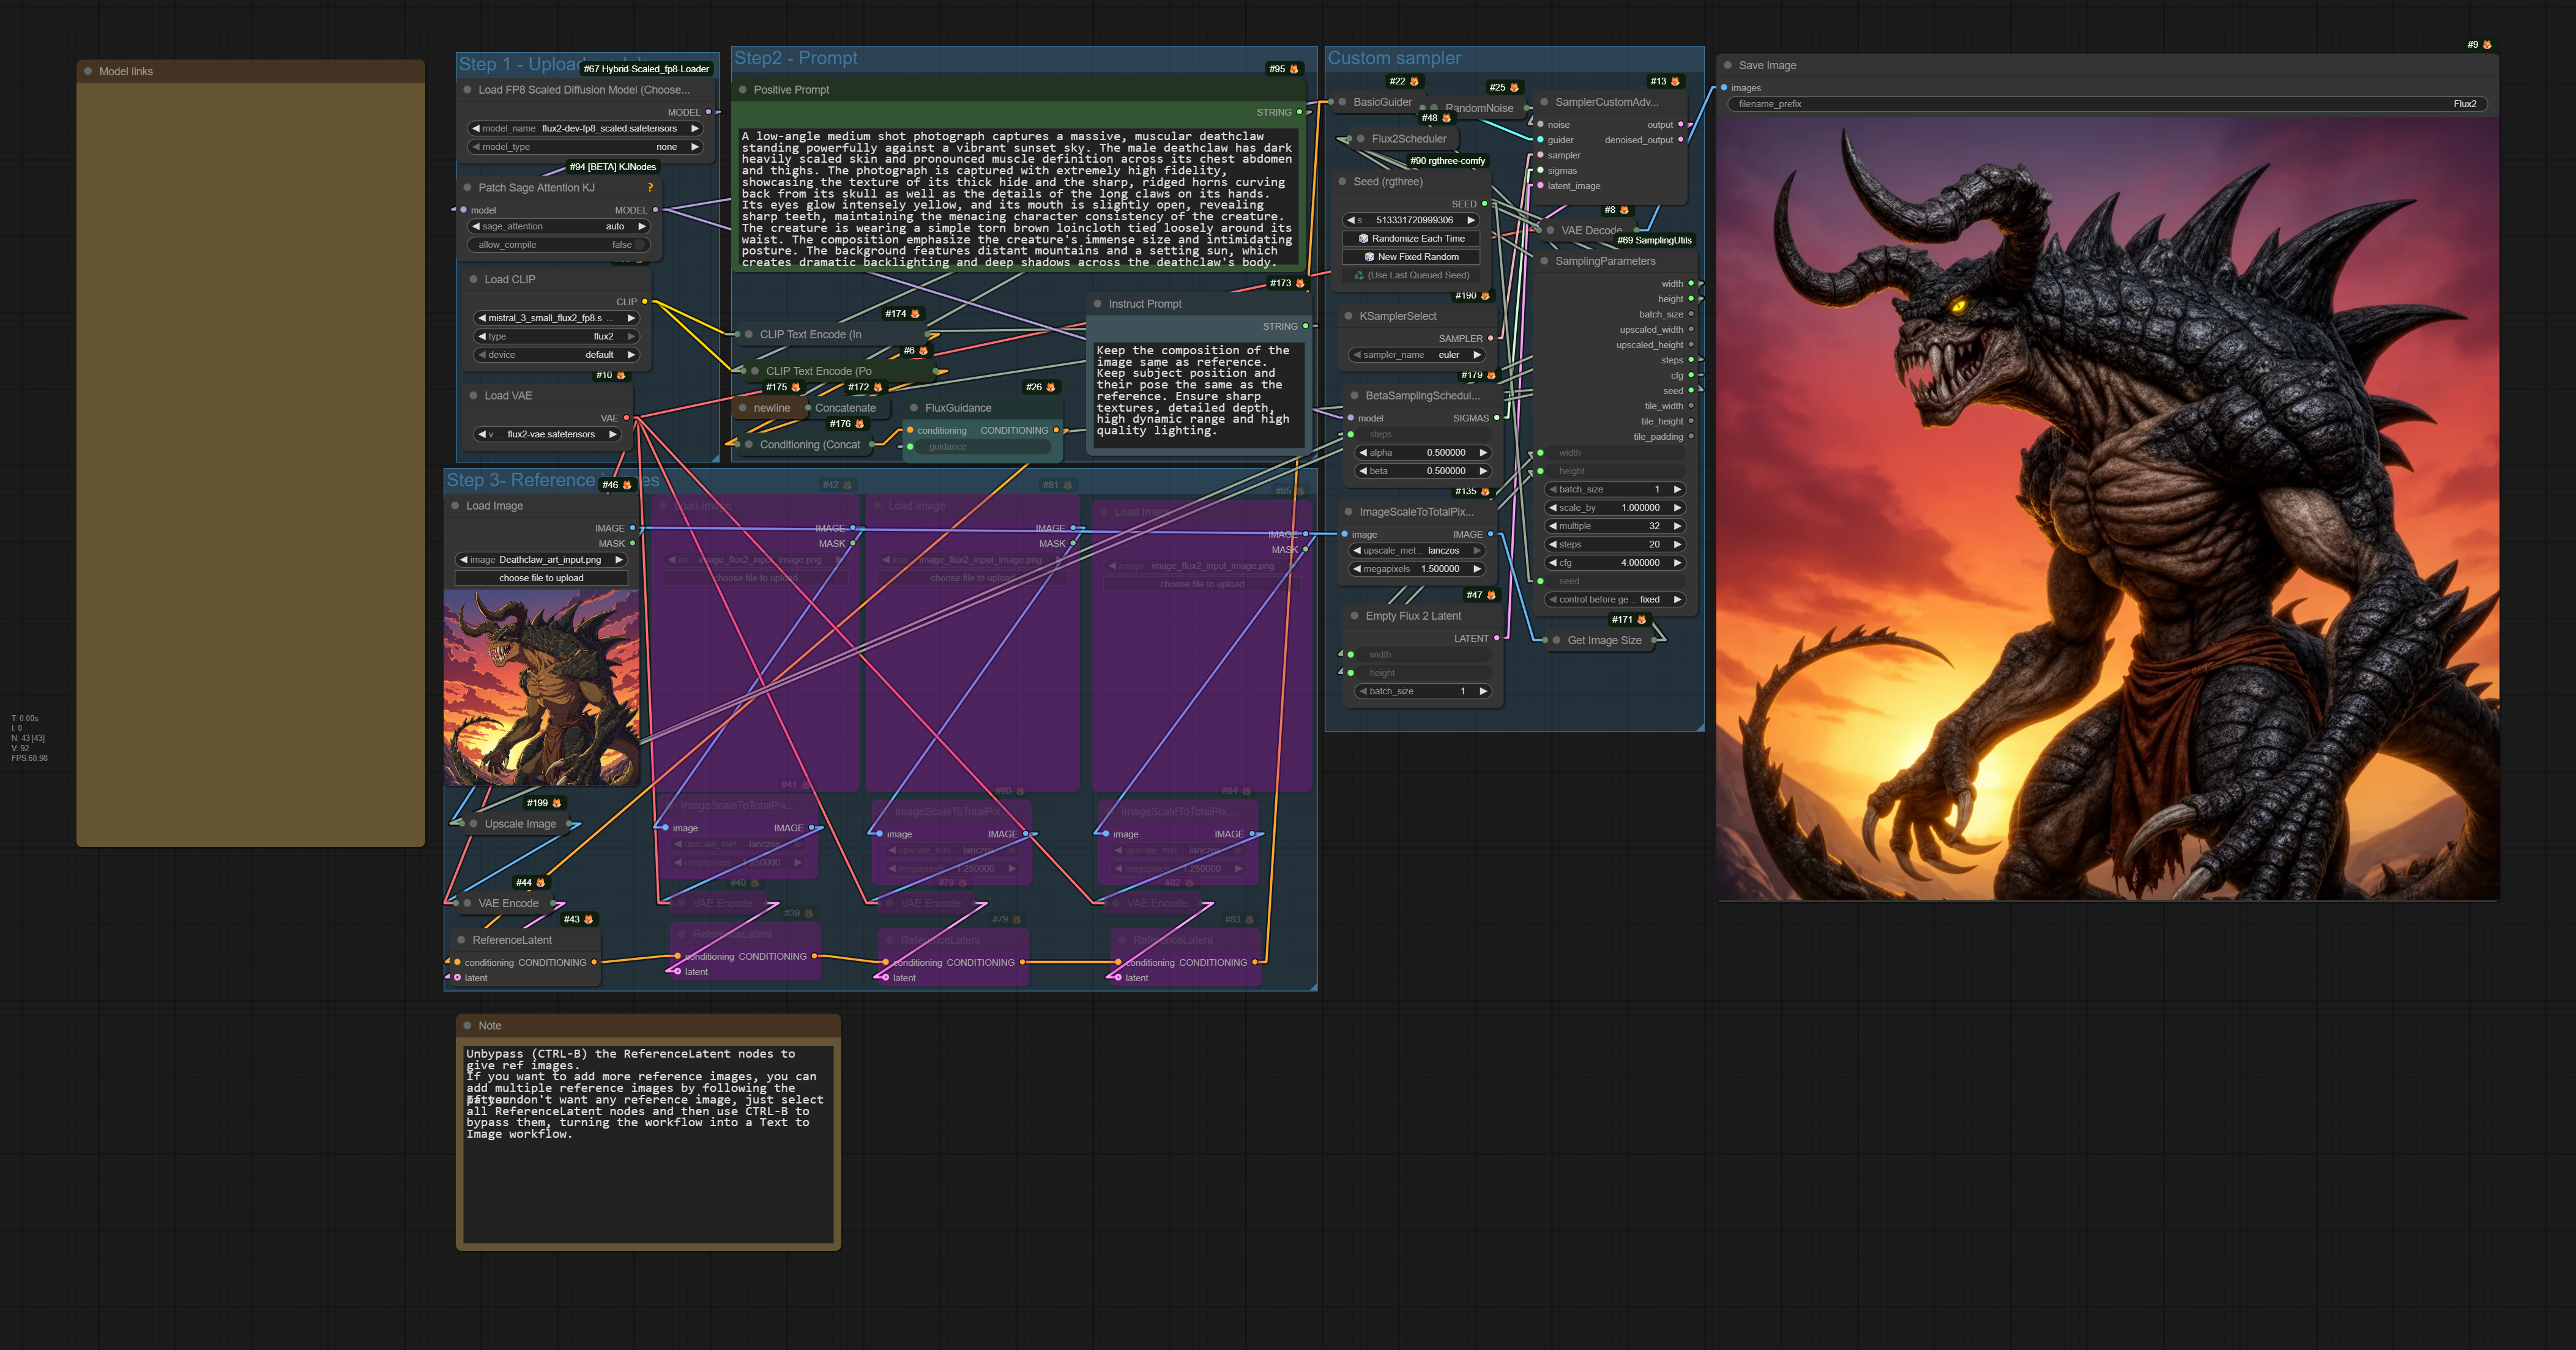This screenshot has height=1350, width=2576.
Task: Click the Save Image node's gray title dot
Action: [1728, 66]
